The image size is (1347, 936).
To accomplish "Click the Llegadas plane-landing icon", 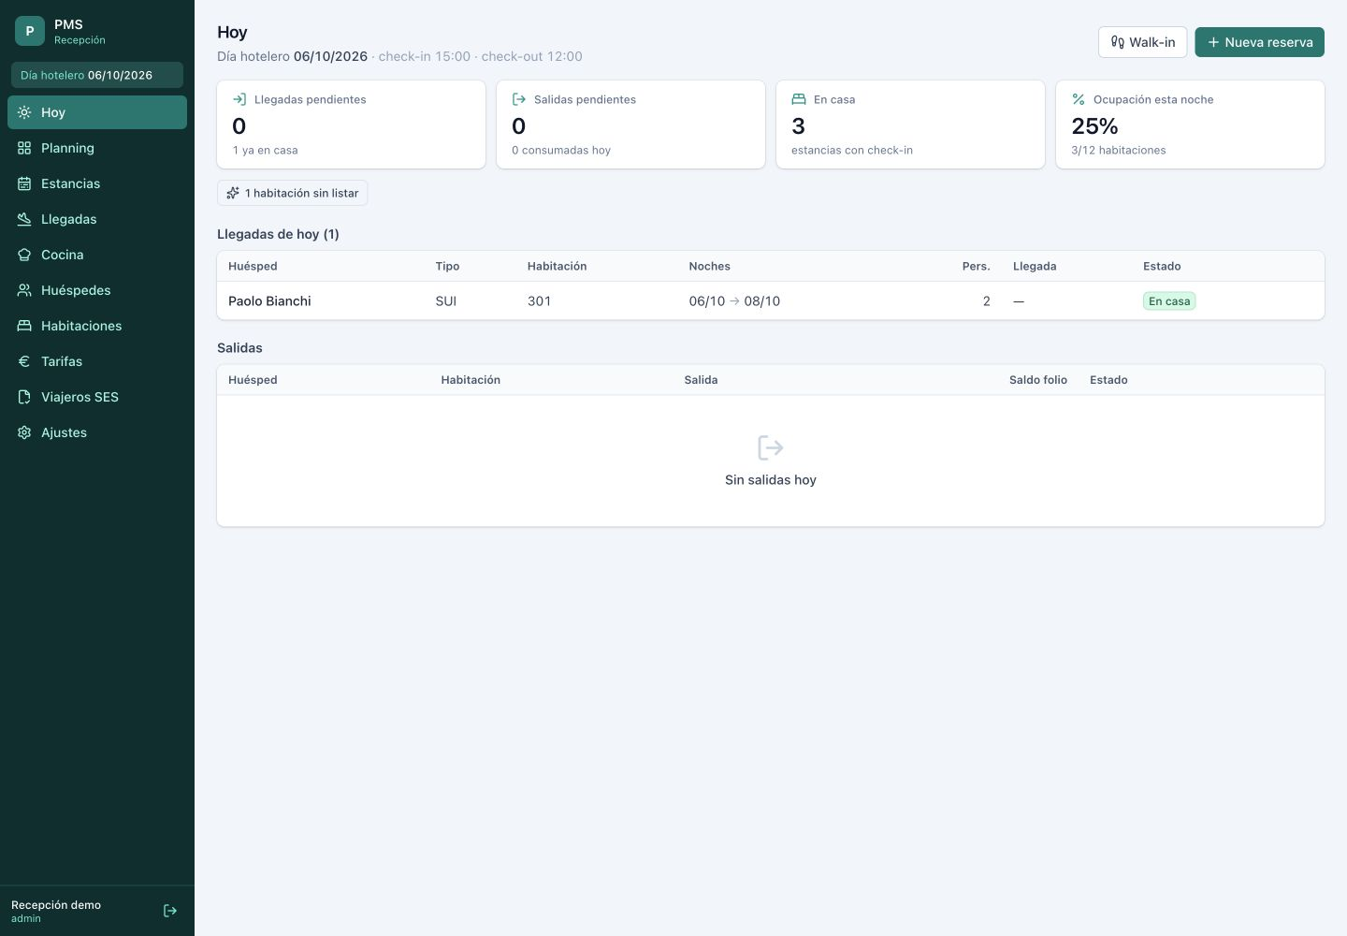I will [x=24, y=219].
